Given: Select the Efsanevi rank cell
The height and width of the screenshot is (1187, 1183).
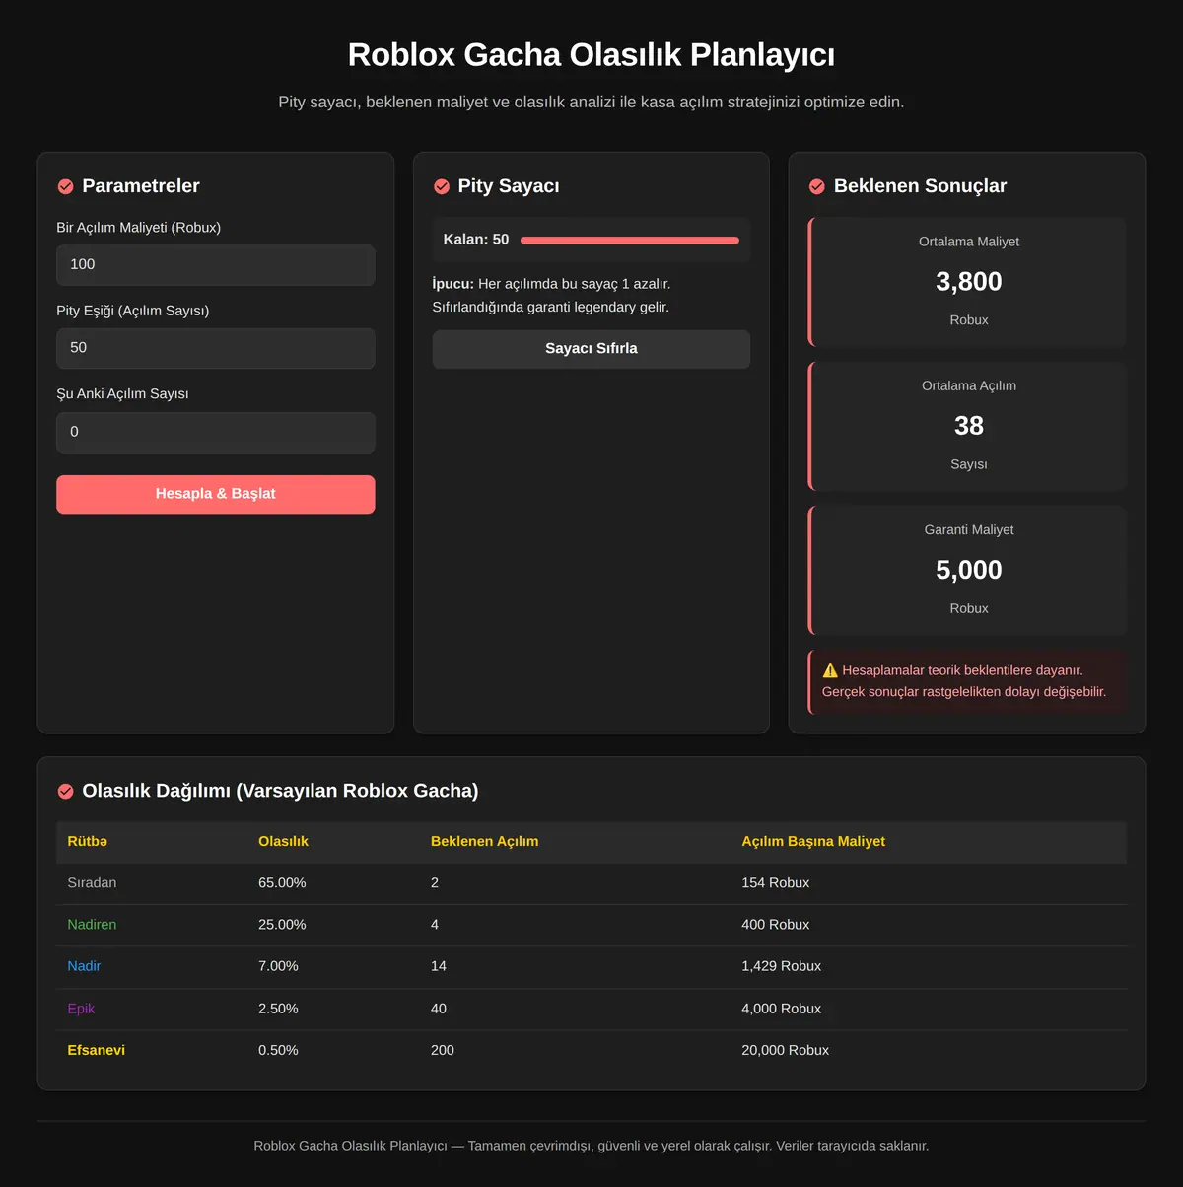Looking at the screenshot, I should (97, 1050).
